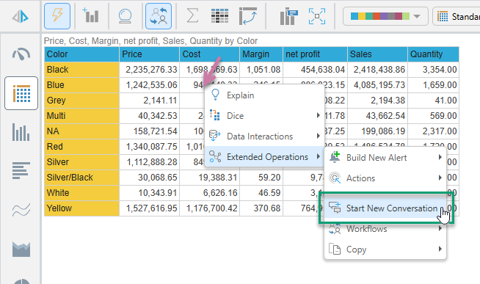Click the Sales column header

click(x=377, y=54)
